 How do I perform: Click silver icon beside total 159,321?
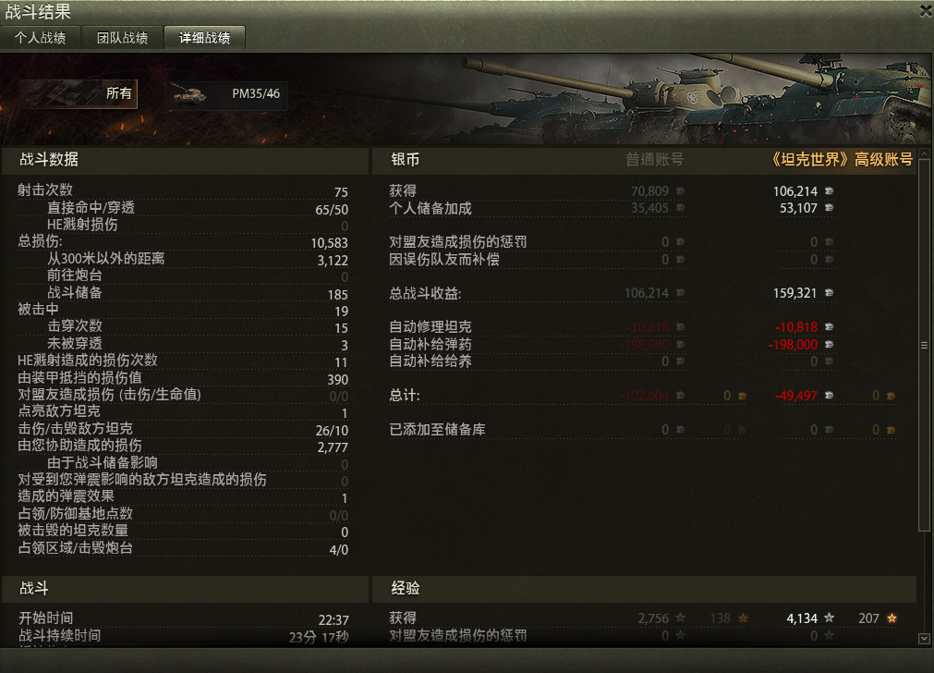pyautogui.click(x=829, y=293)
